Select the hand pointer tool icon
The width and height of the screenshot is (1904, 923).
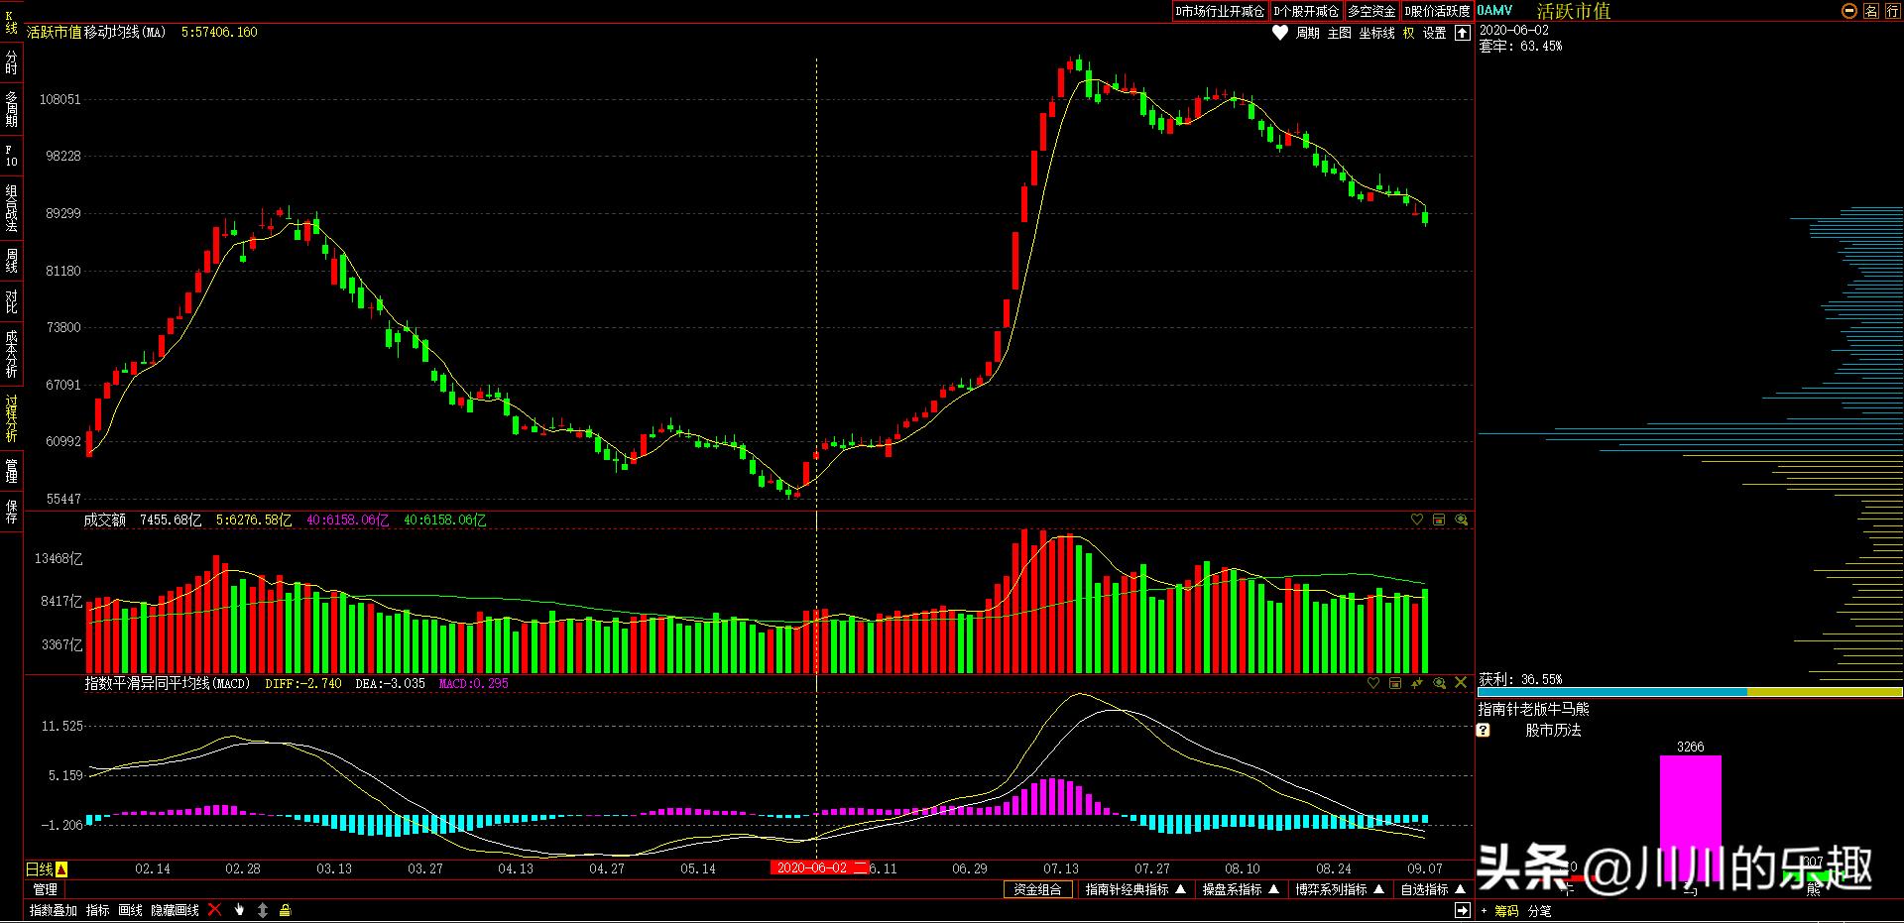239,910
